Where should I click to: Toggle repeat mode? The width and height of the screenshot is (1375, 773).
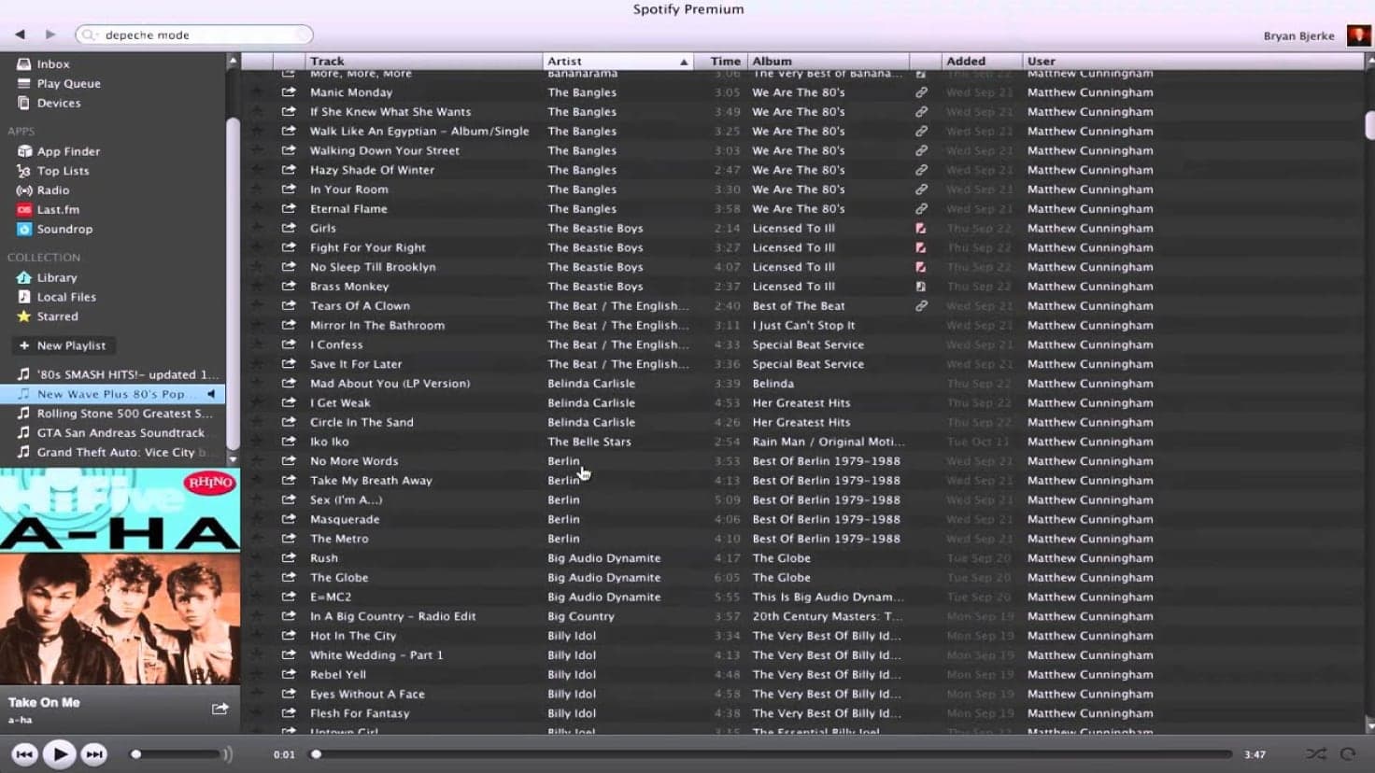(x=1348, y=754)
